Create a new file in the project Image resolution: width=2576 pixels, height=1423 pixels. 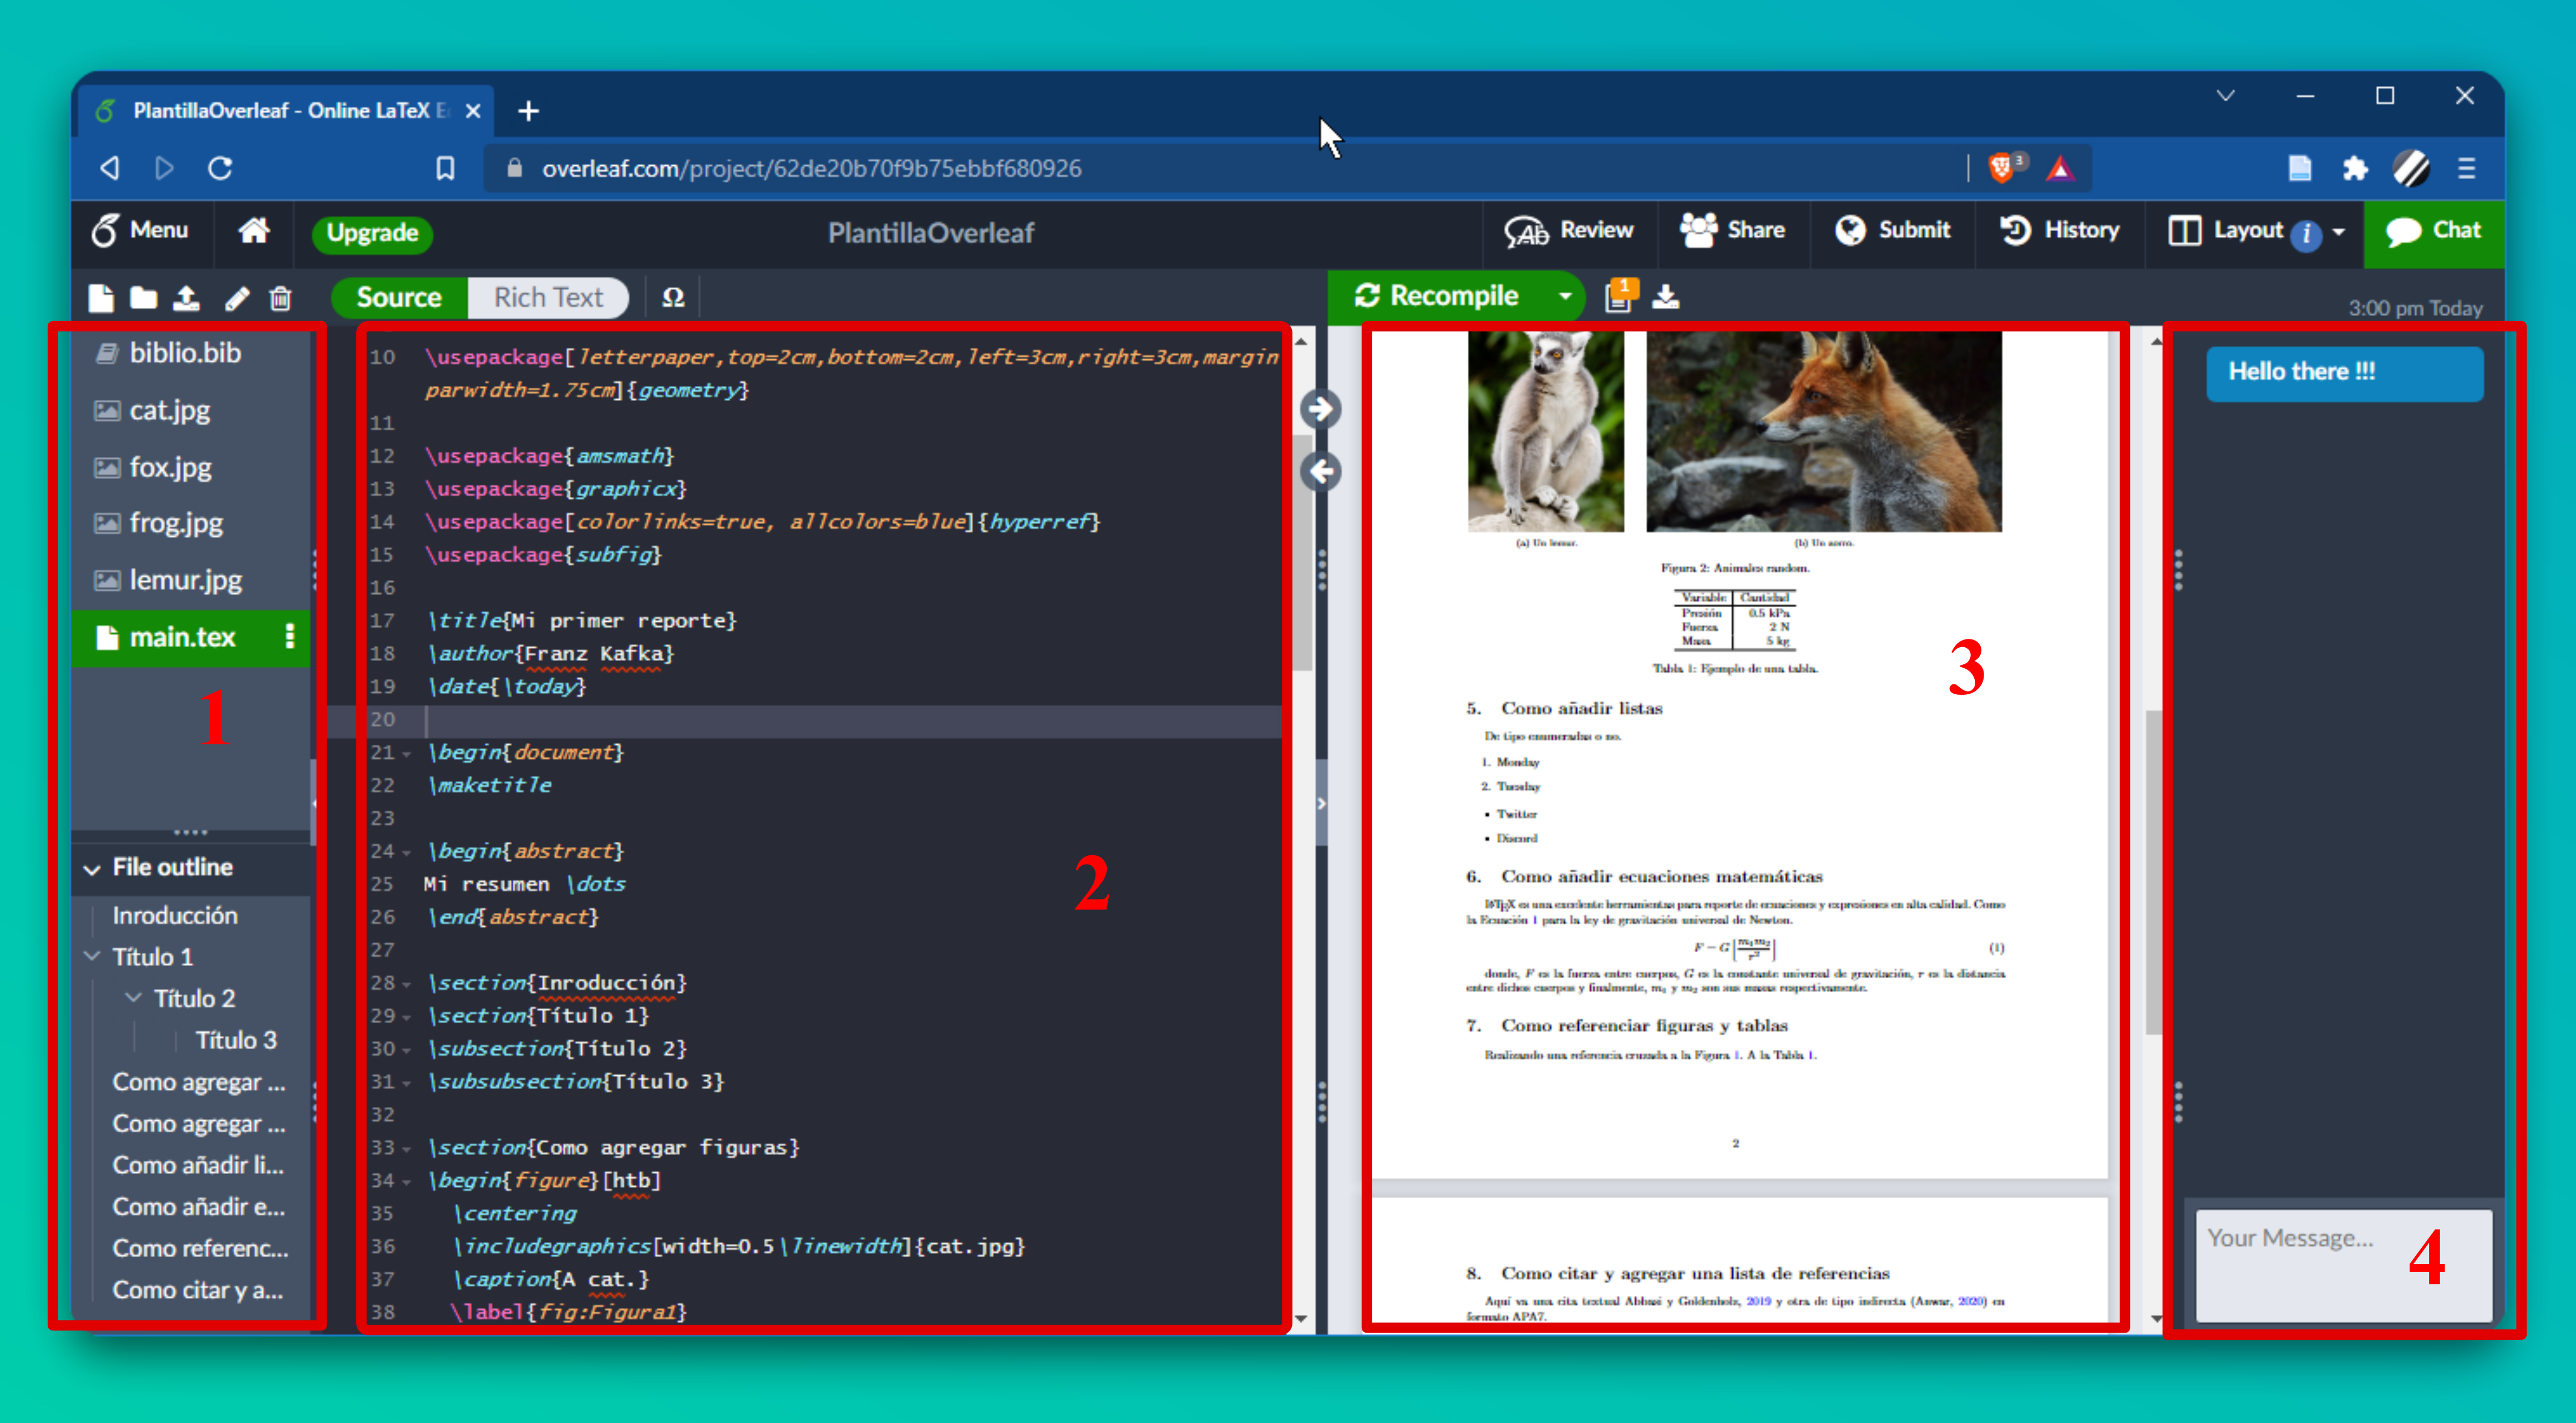click(x=101, y=298)
